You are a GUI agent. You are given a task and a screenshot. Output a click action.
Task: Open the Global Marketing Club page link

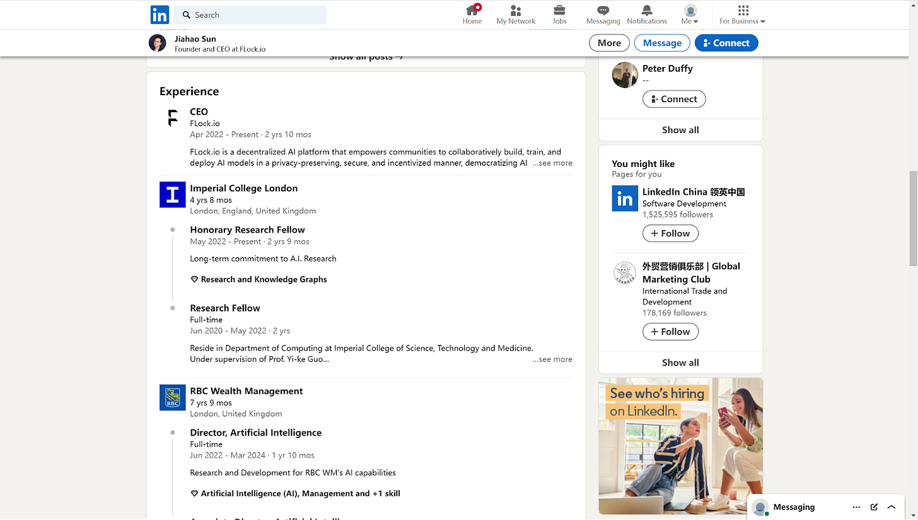point(691,272)
